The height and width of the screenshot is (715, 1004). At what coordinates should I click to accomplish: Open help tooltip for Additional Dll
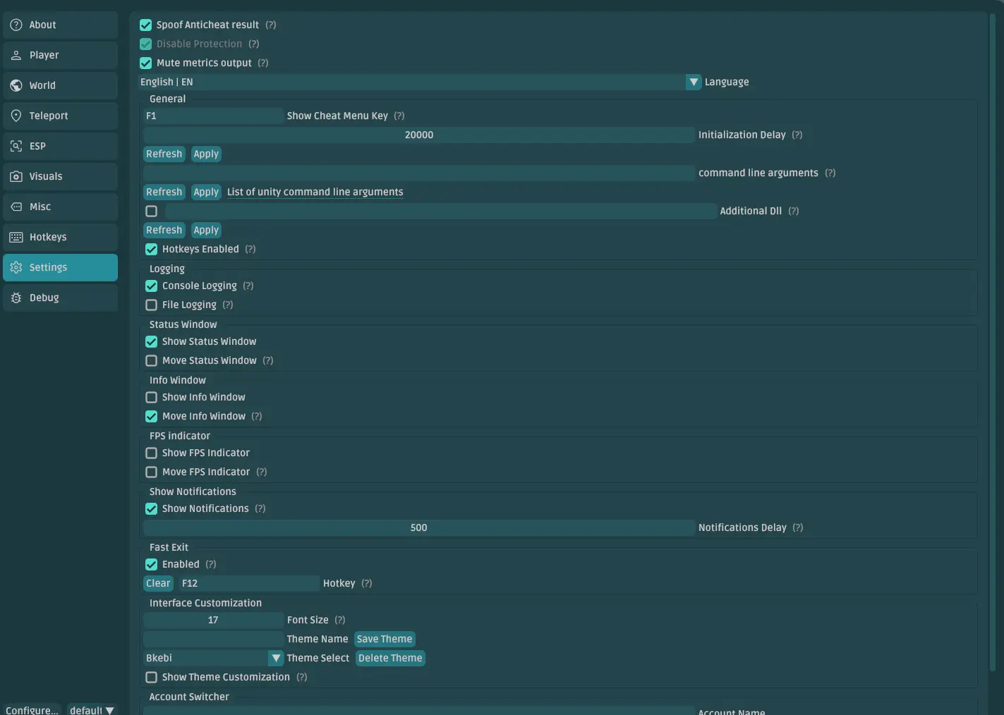(794, 211)
